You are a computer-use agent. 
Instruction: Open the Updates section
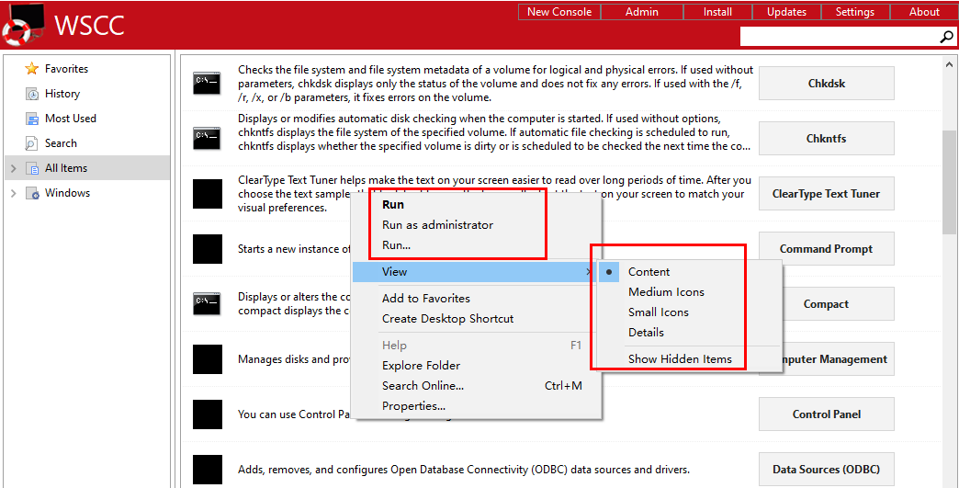pos(786,12)
